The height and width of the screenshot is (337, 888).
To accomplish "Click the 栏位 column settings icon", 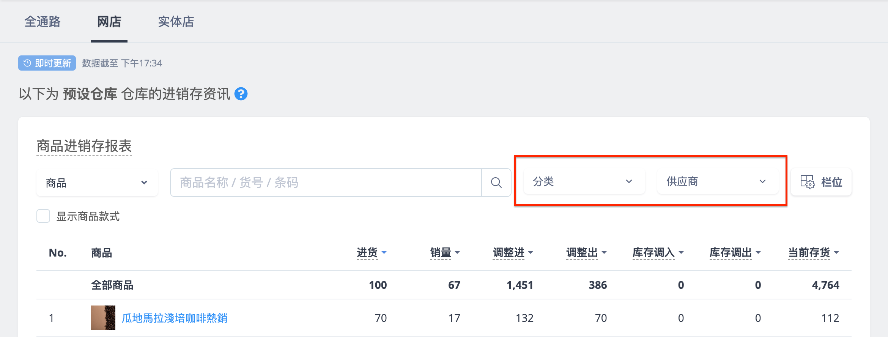I will pyautogui.click(x=807, y=182).
